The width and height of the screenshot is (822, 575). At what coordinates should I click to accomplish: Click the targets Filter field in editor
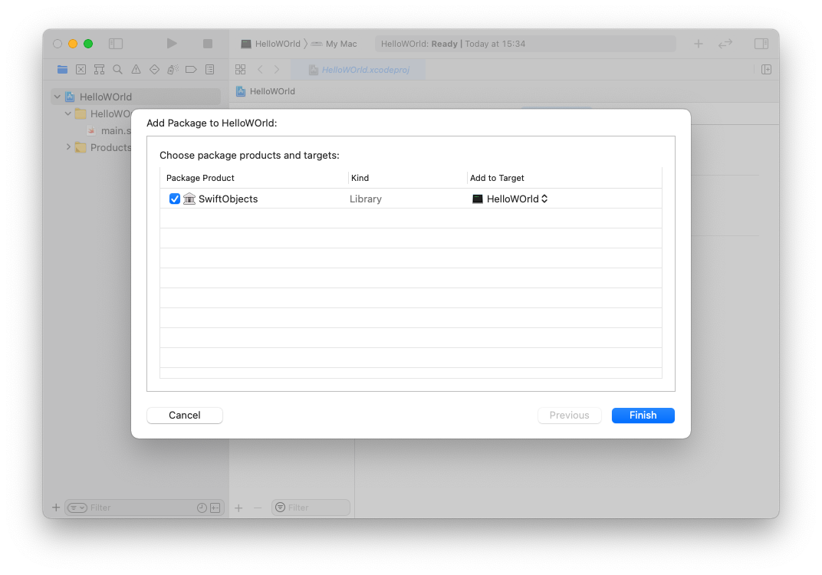coord(311,508)
